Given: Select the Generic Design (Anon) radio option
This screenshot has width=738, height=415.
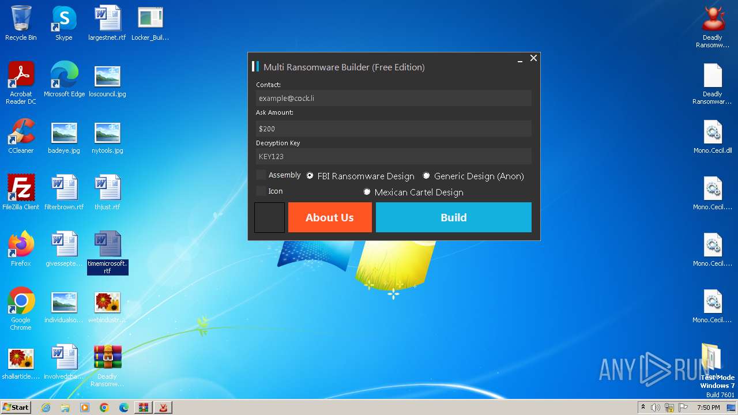Looking at the screenshot, I should tap(426, 176).
